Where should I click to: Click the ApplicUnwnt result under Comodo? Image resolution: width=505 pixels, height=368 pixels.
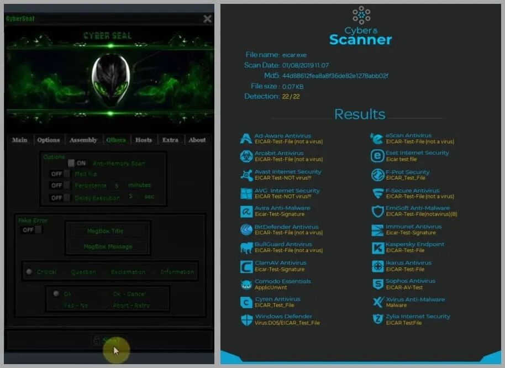click(271, 287)
